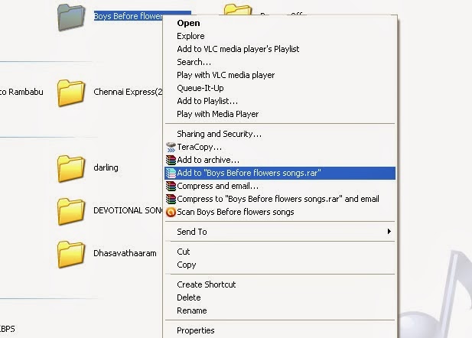The image size is (472, 338).
Task: Click the Dhasavathaaram folder name
Action: click(125, 253)
